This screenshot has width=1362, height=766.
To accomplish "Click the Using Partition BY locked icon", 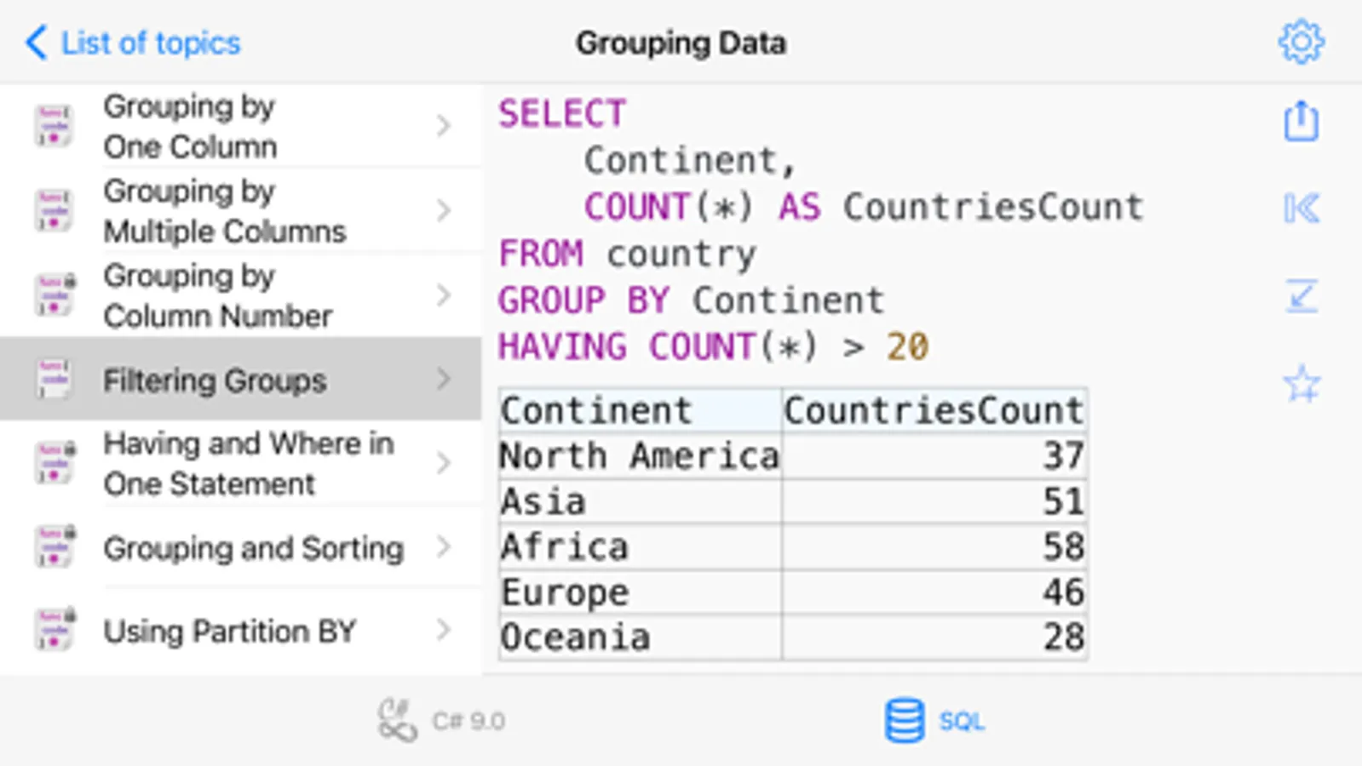I will point(55,630).
